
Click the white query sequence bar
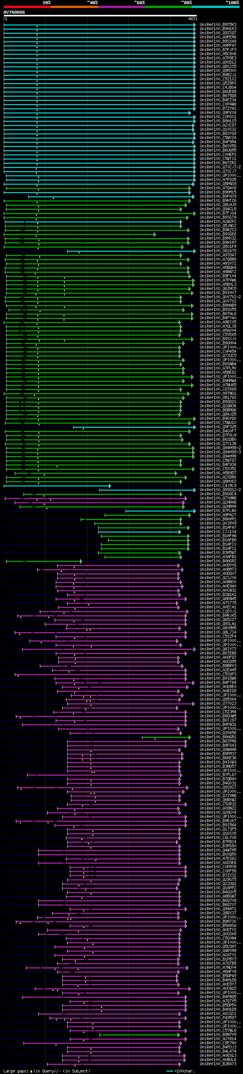tap(100, 16)
